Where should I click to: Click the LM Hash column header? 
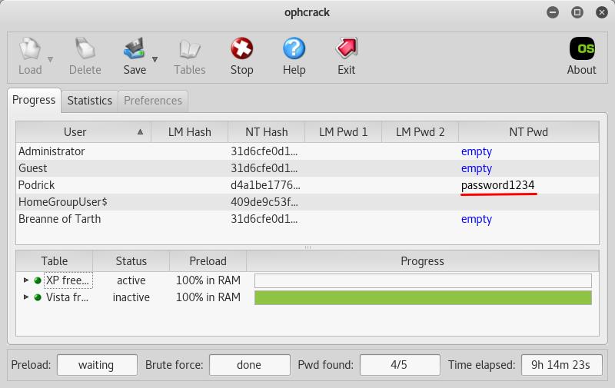(x=189, y=132)
